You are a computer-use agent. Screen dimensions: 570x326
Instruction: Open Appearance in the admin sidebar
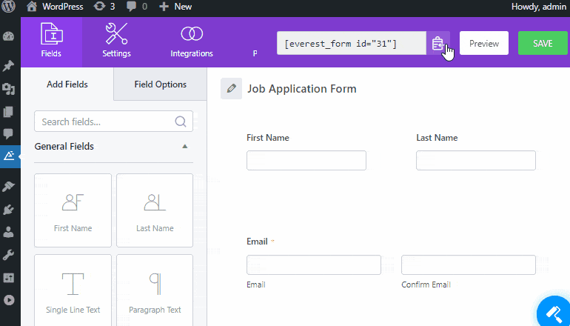pyautogui.click(x=8, y=187)
